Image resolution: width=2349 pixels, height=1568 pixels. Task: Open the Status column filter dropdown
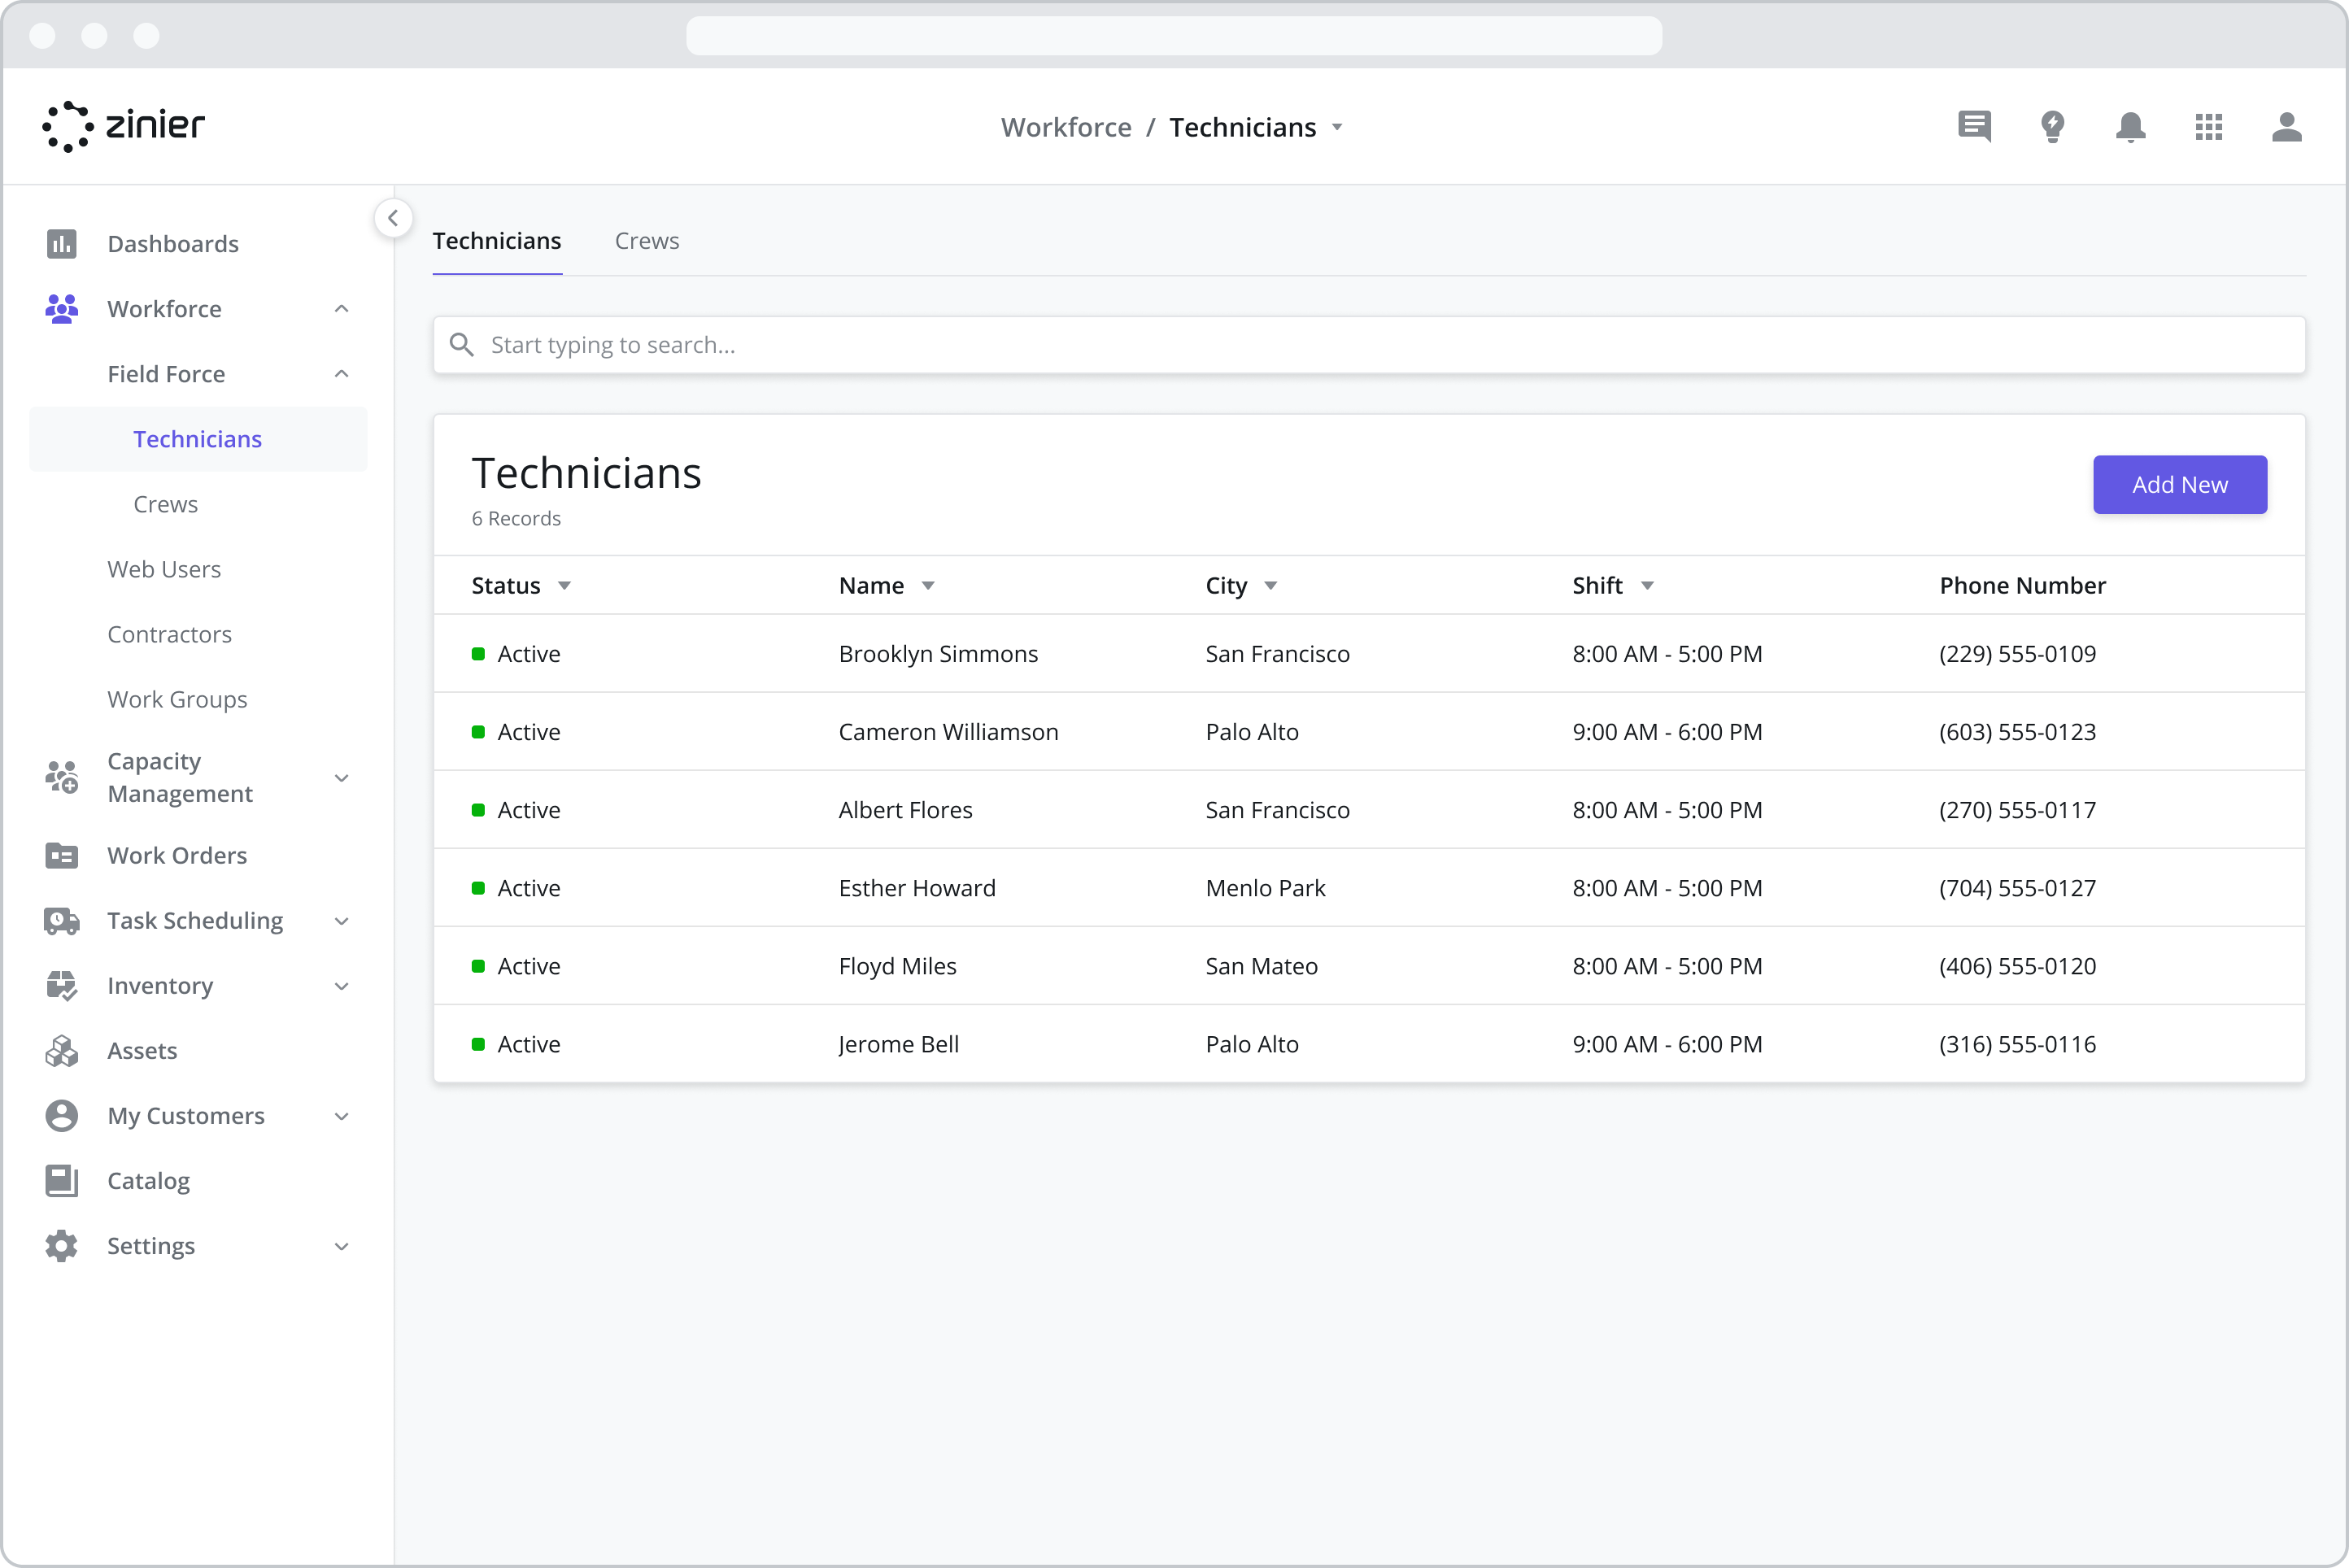tap(564, 586)
